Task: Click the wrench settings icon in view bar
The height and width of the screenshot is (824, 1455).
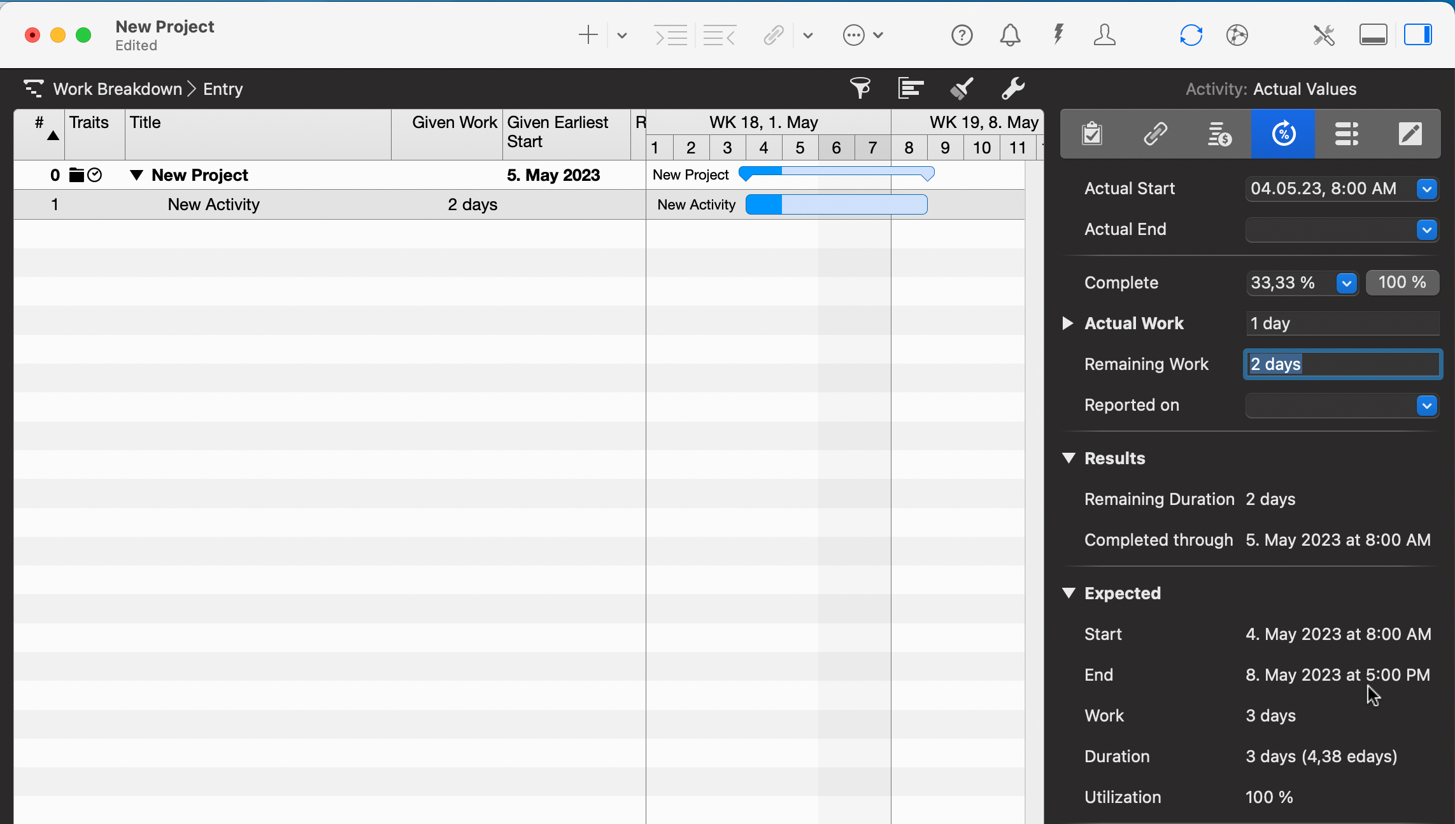Action: (1012, 89)
